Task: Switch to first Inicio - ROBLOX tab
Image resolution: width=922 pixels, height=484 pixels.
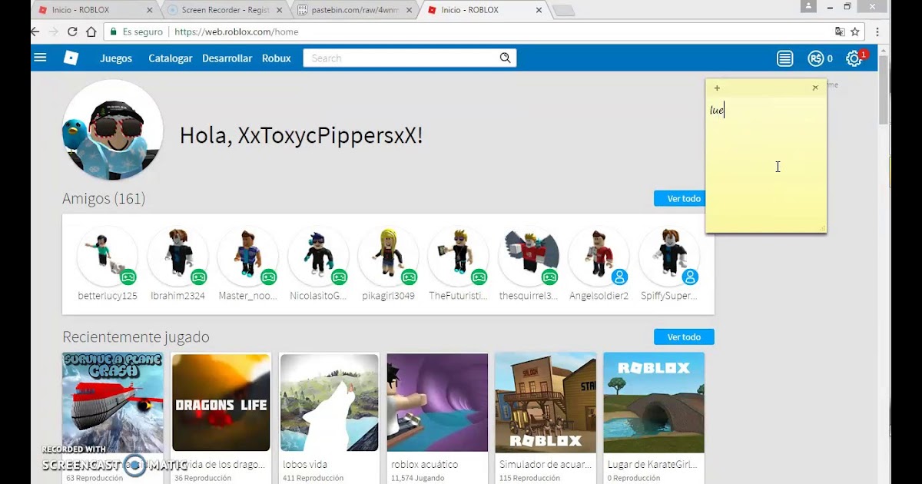Action: tap(93, 10)
